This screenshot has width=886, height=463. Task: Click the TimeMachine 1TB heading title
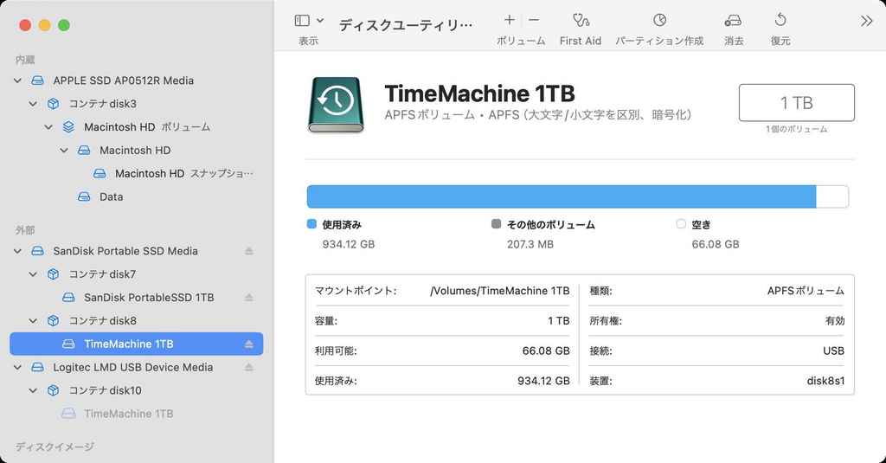[479, 93]
